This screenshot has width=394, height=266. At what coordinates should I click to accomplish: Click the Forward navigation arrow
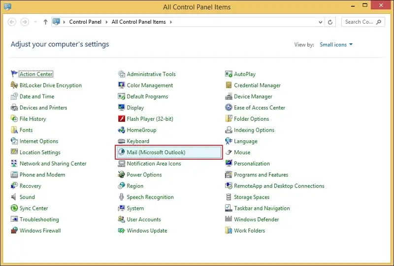(x=25, y=22)
